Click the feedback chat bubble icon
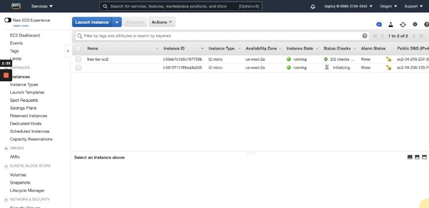429x208 pixels. click(379, 25)
